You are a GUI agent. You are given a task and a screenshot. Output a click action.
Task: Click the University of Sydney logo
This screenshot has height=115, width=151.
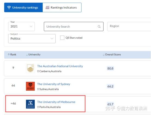(x=30, y=86)
